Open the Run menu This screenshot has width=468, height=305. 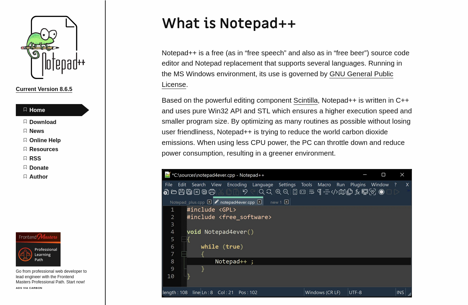click(x=341, y=184)
